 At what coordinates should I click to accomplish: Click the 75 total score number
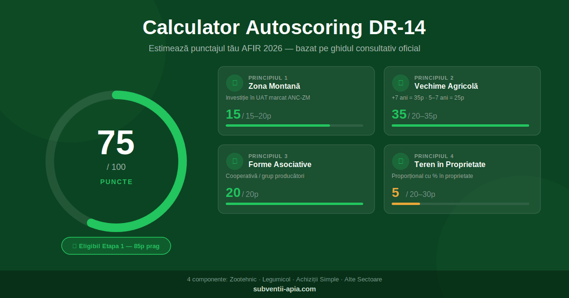[x=116, y=143]
